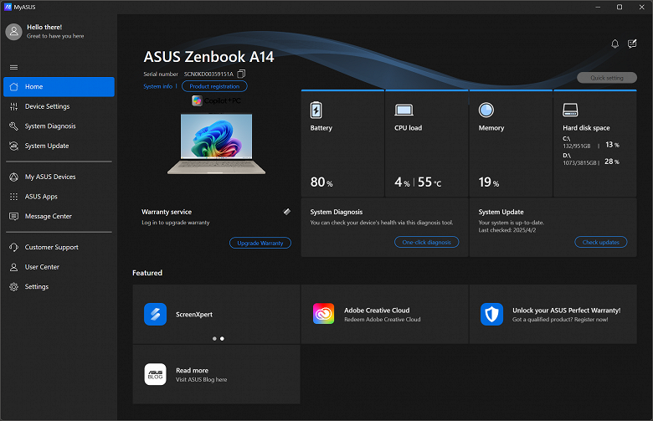This screenshot has height=421, width=653.
Task: Click the Redeem Adobe Creative Cloud text
Action: (x=383, y=320)
